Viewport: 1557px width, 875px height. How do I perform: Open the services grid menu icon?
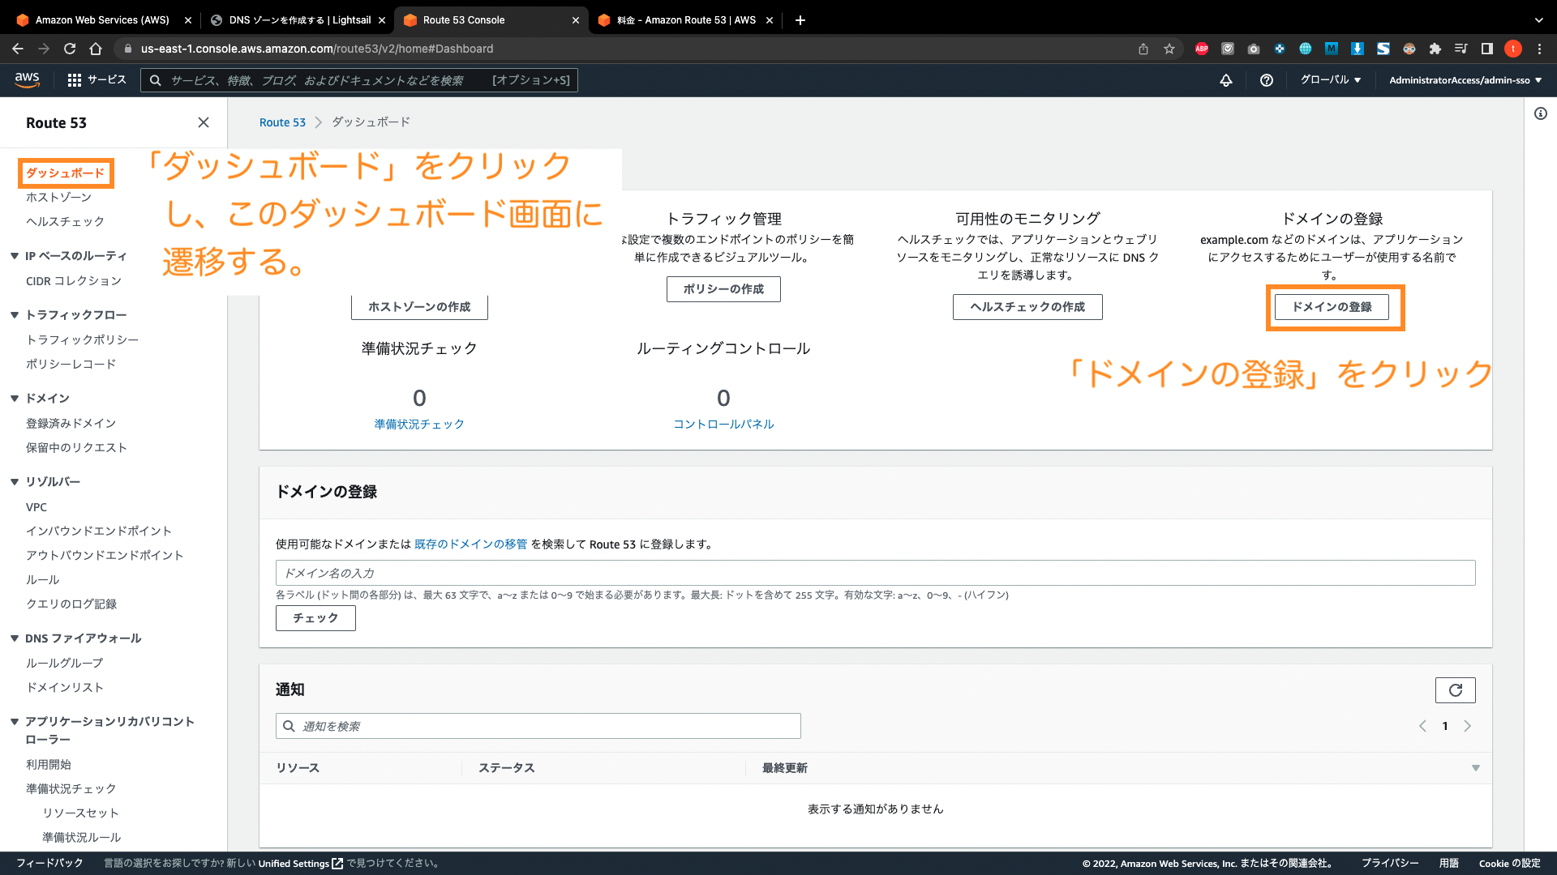point(74,79)
